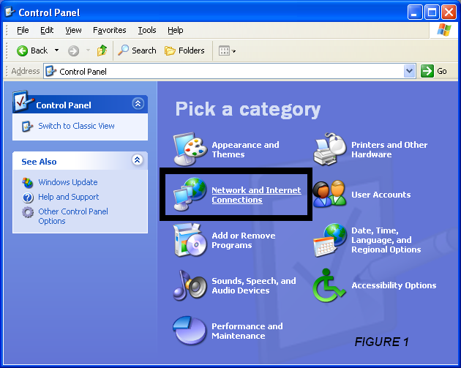
Task: Click the Search magnifier toolbar button
Action: (137, 50)
